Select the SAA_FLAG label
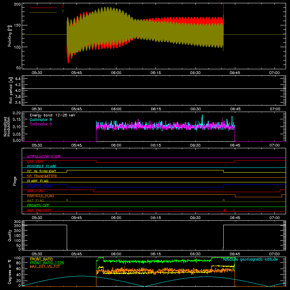The width and height of the screenshot is (290, 290). [x=36, y=191]
